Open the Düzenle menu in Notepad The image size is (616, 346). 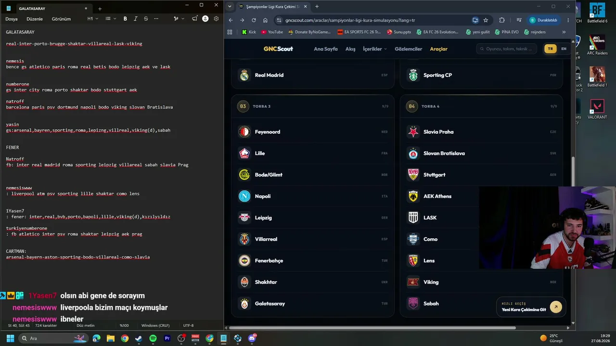(35, 19)
